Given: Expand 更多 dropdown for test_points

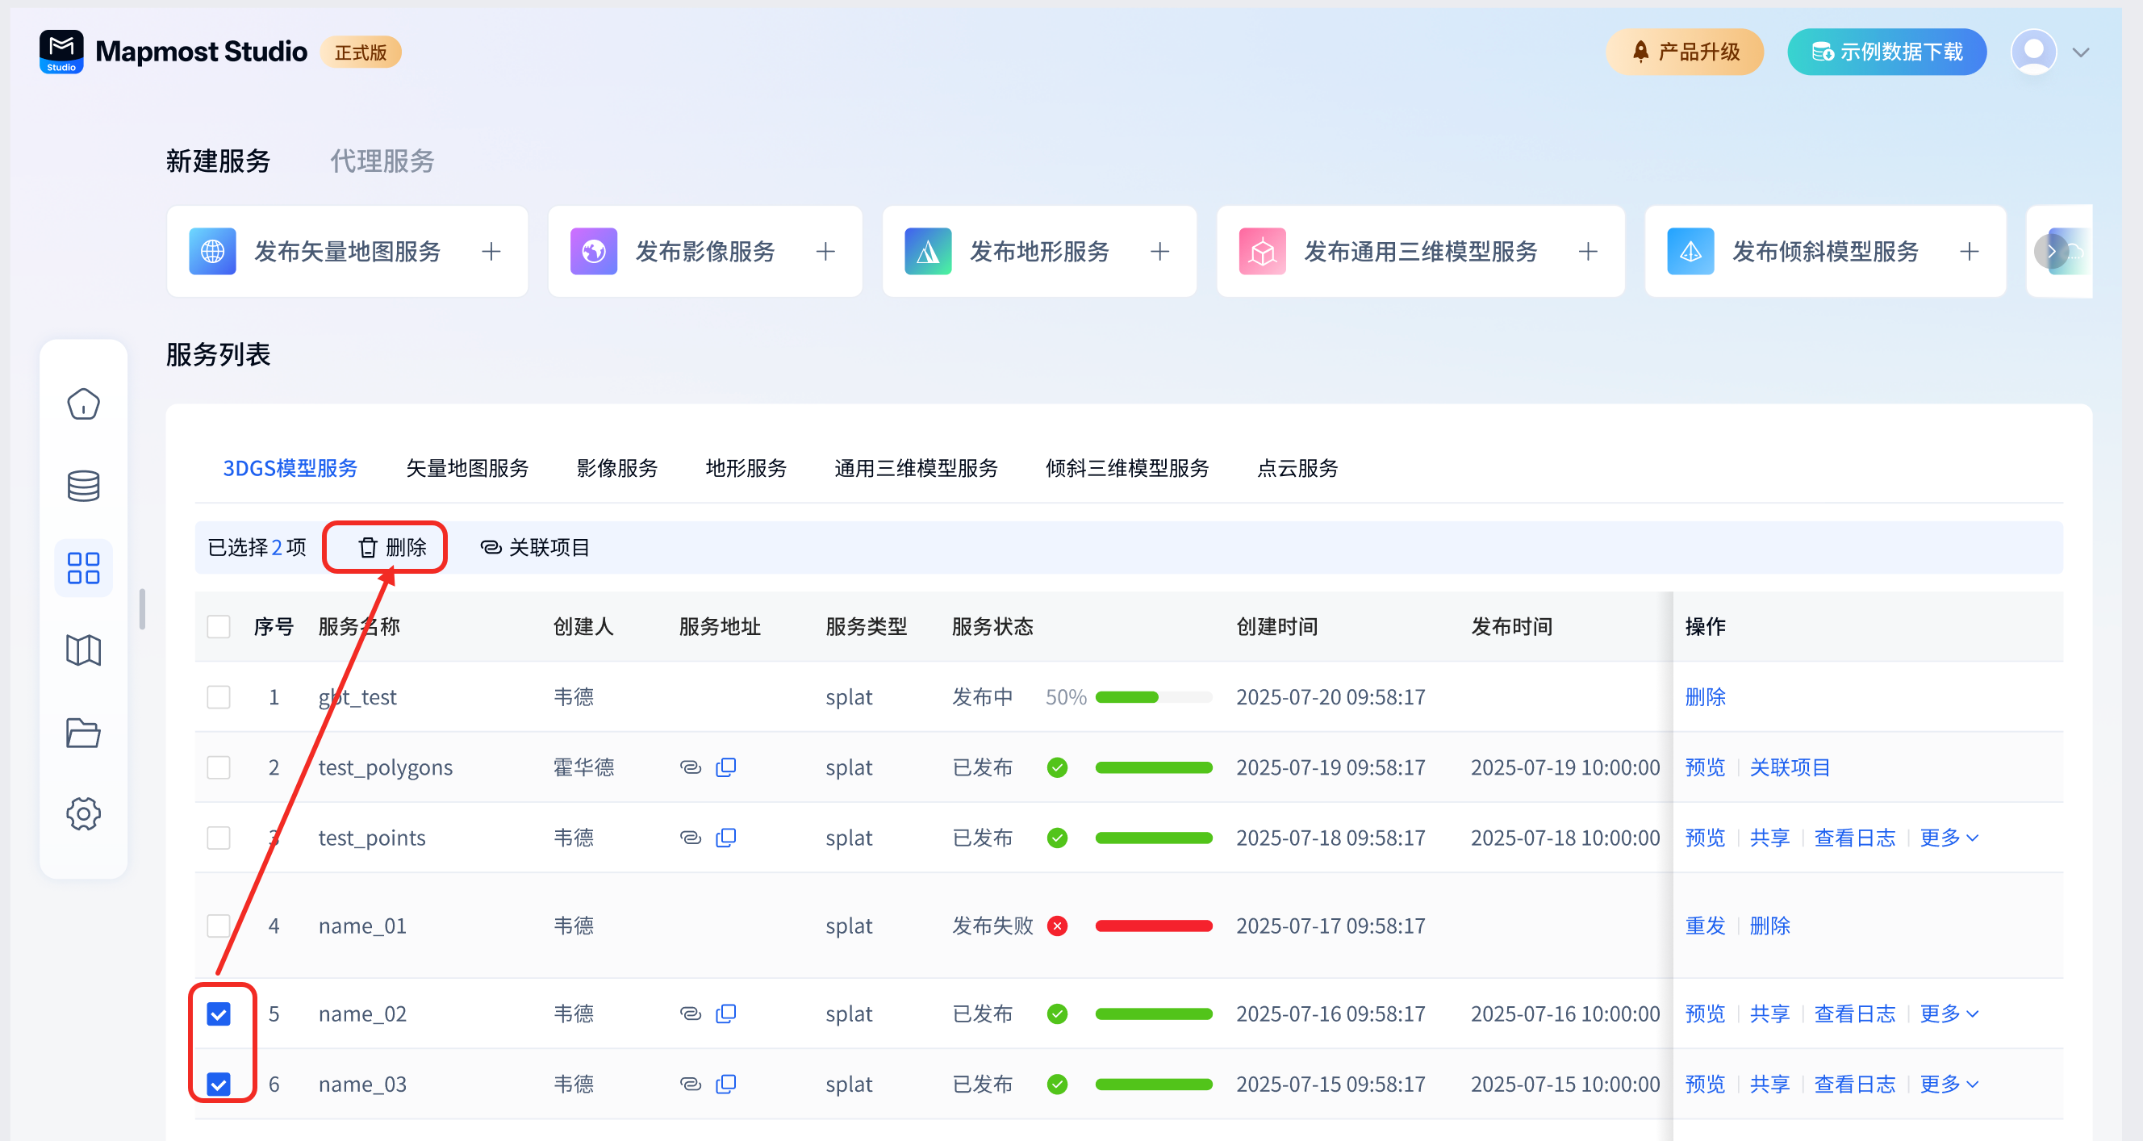Looking at the screenshot, I should pyautogui.click(x=1949, y=838).
